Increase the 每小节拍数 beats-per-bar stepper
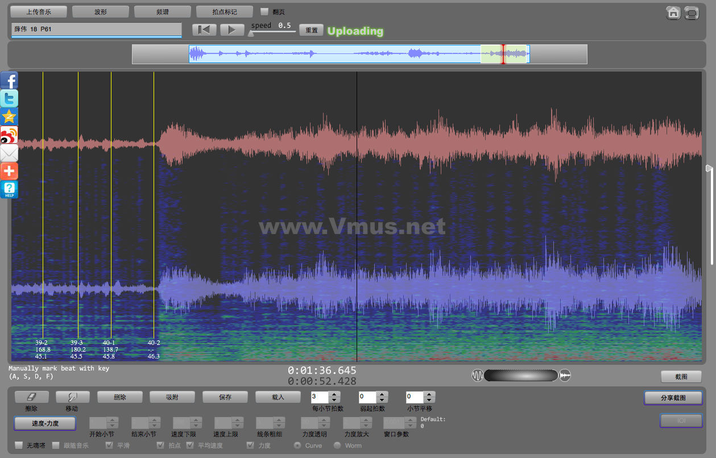The image size is (716, 458). pyautogui.click(x=334, y=394)
